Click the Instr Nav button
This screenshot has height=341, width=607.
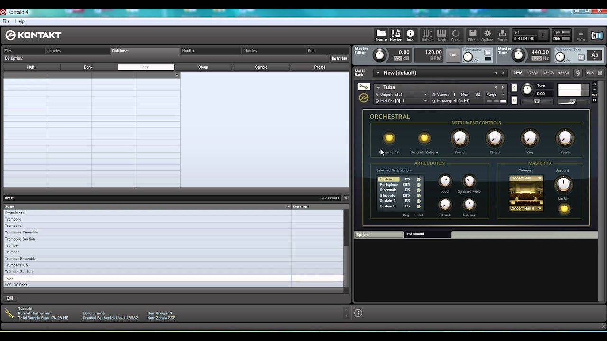[x=339, y=58]
